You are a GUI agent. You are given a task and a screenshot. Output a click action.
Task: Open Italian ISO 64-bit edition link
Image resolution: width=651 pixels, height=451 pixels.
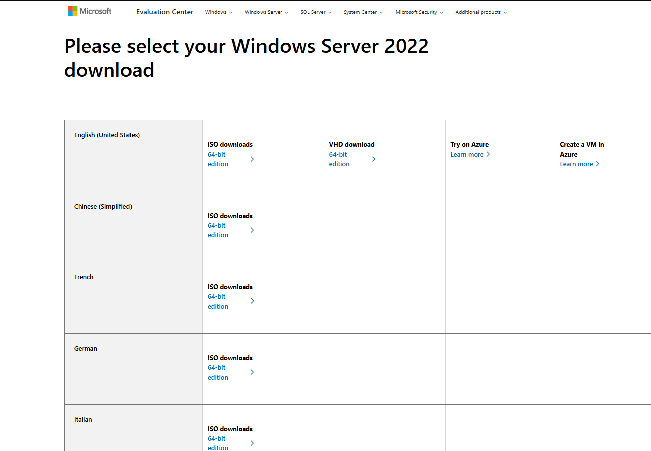218,443
